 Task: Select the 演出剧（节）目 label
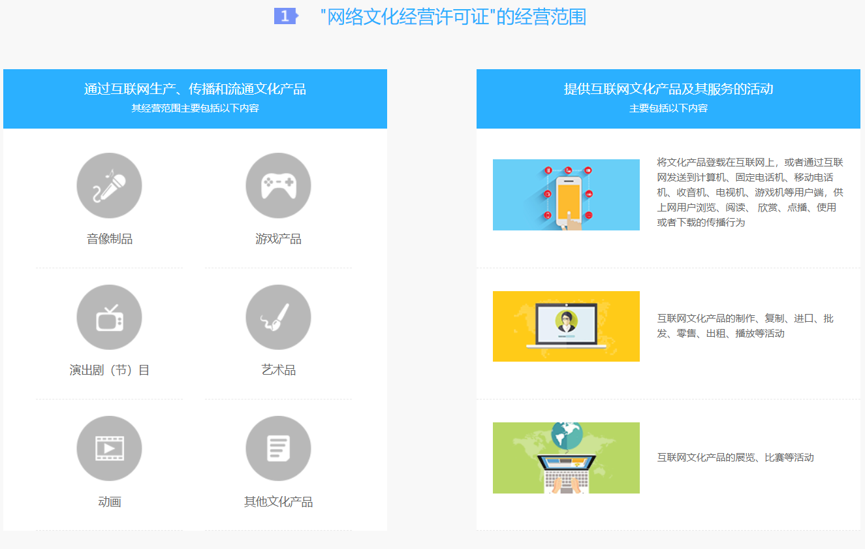click(x=109, y=369)
